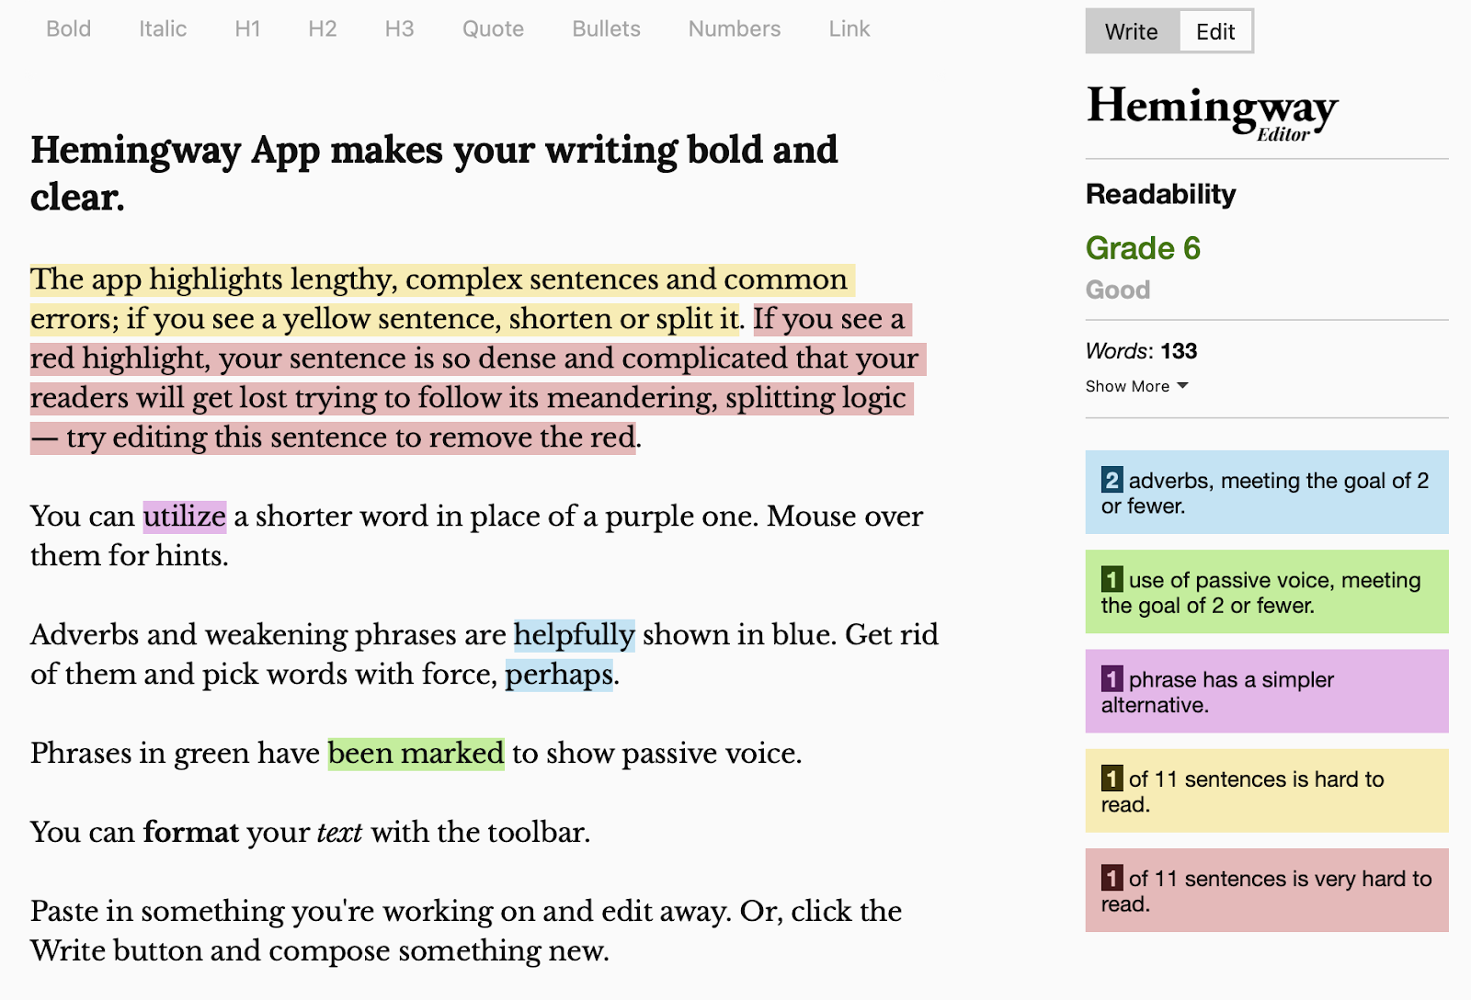
Task: Click the Hemingway Editor logo
Action: 1212,112
